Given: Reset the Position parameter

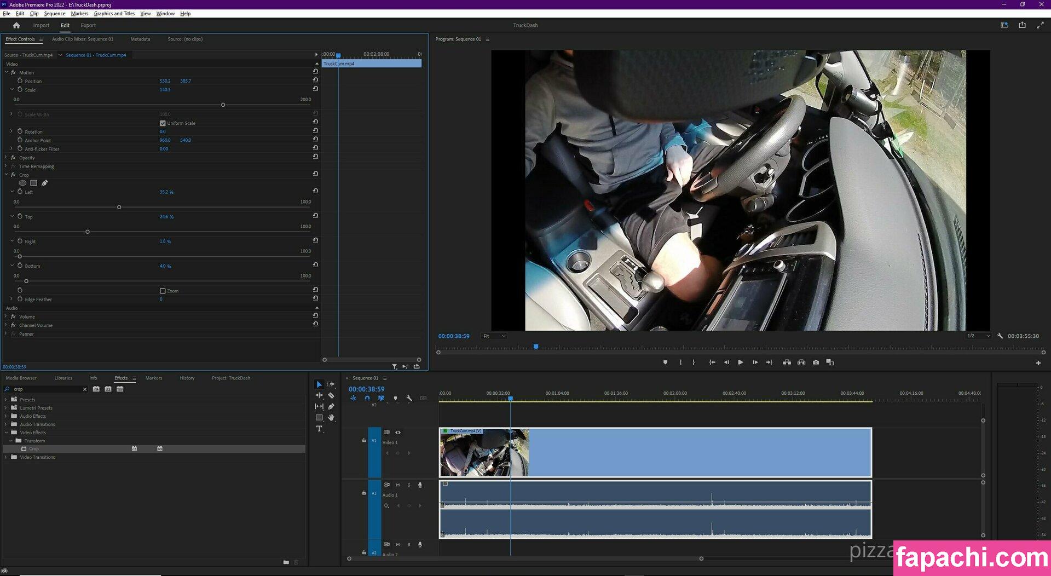Looking at the screenshot, I should tap(315, 80).
